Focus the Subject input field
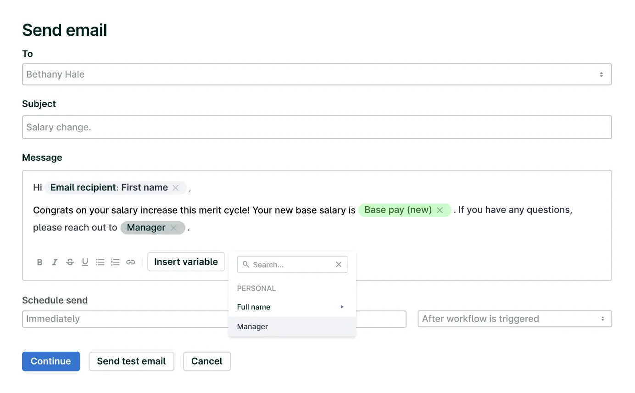The height and width of the screenshot is (393, 635). [317, 127]
